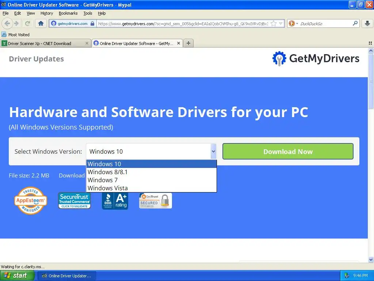This screenshot has width=374, height=281.
Task: Open the File menu
Action: pos(5,13)
